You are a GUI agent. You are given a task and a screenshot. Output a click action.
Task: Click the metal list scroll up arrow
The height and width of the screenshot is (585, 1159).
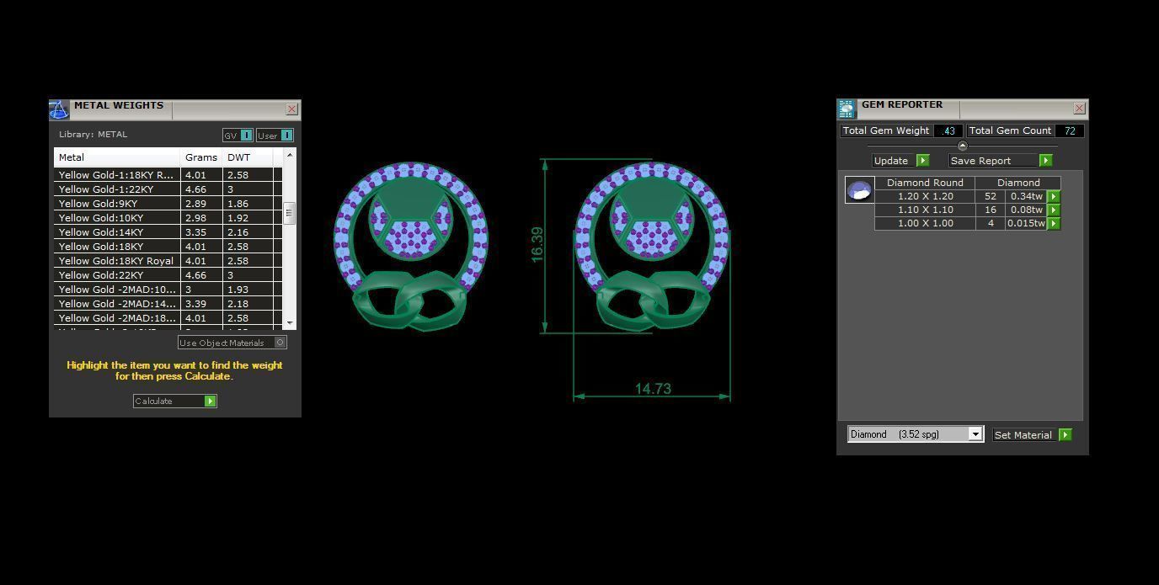click(290, 155)
